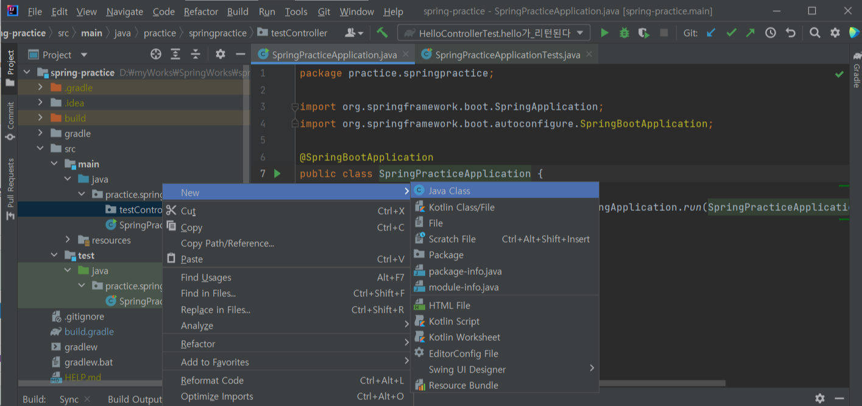Click the locate file target icon in Project panel
Image resolution: width=862 pixels, height=406 pixels.
coord(155,54)
